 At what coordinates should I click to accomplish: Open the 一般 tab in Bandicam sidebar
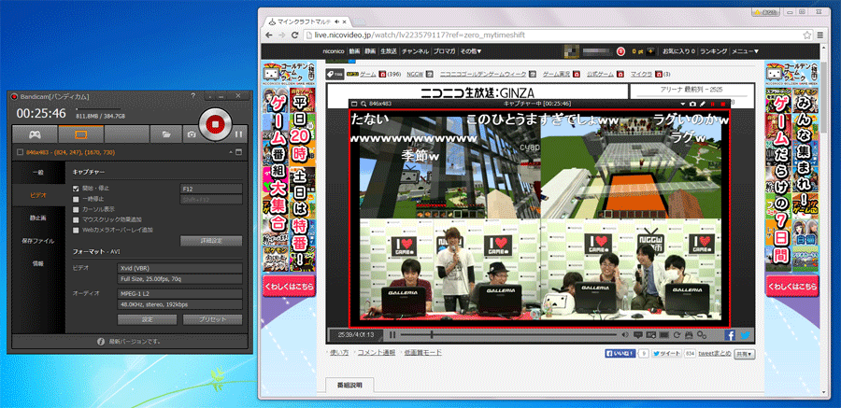click(38, 172)
